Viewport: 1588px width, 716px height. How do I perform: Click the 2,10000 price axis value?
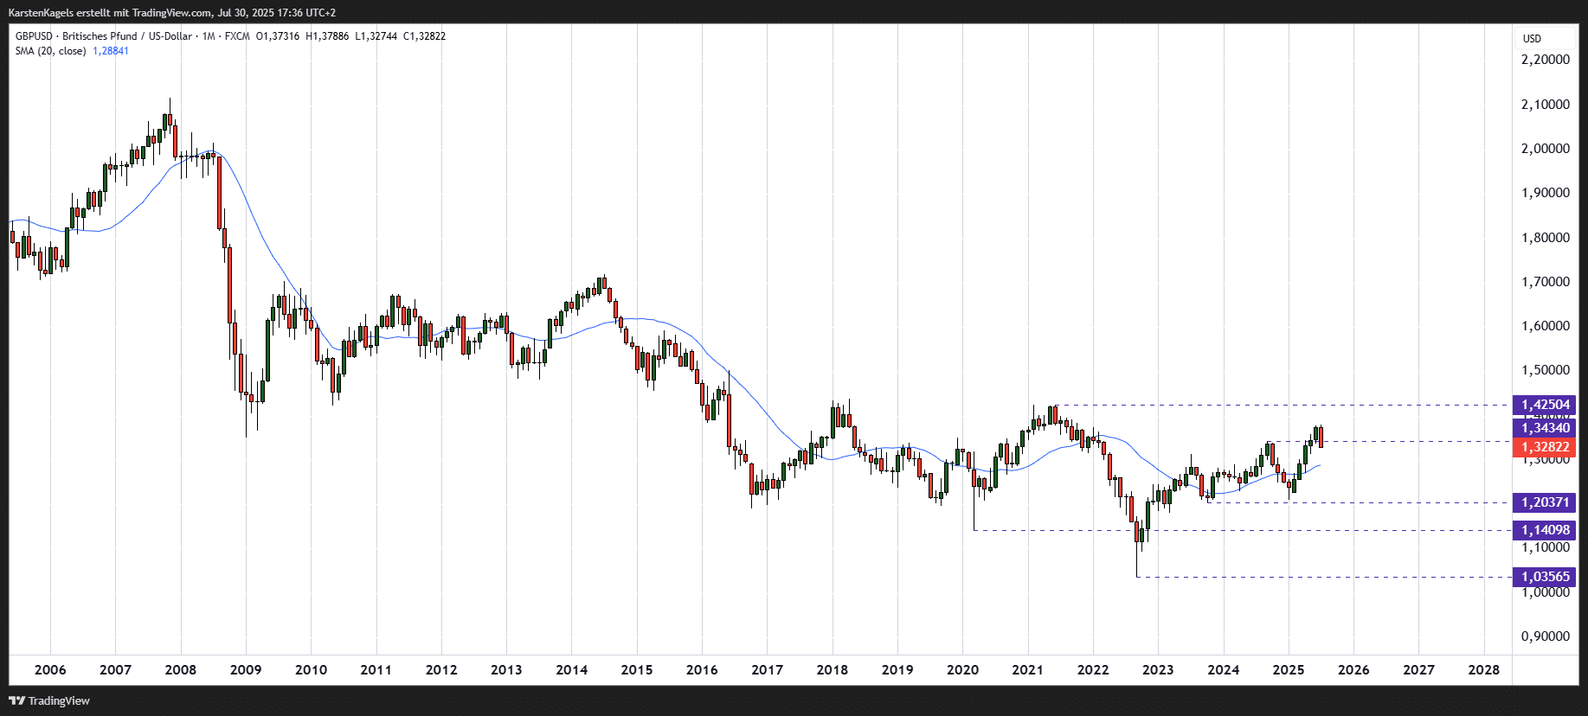(1545, 104)
